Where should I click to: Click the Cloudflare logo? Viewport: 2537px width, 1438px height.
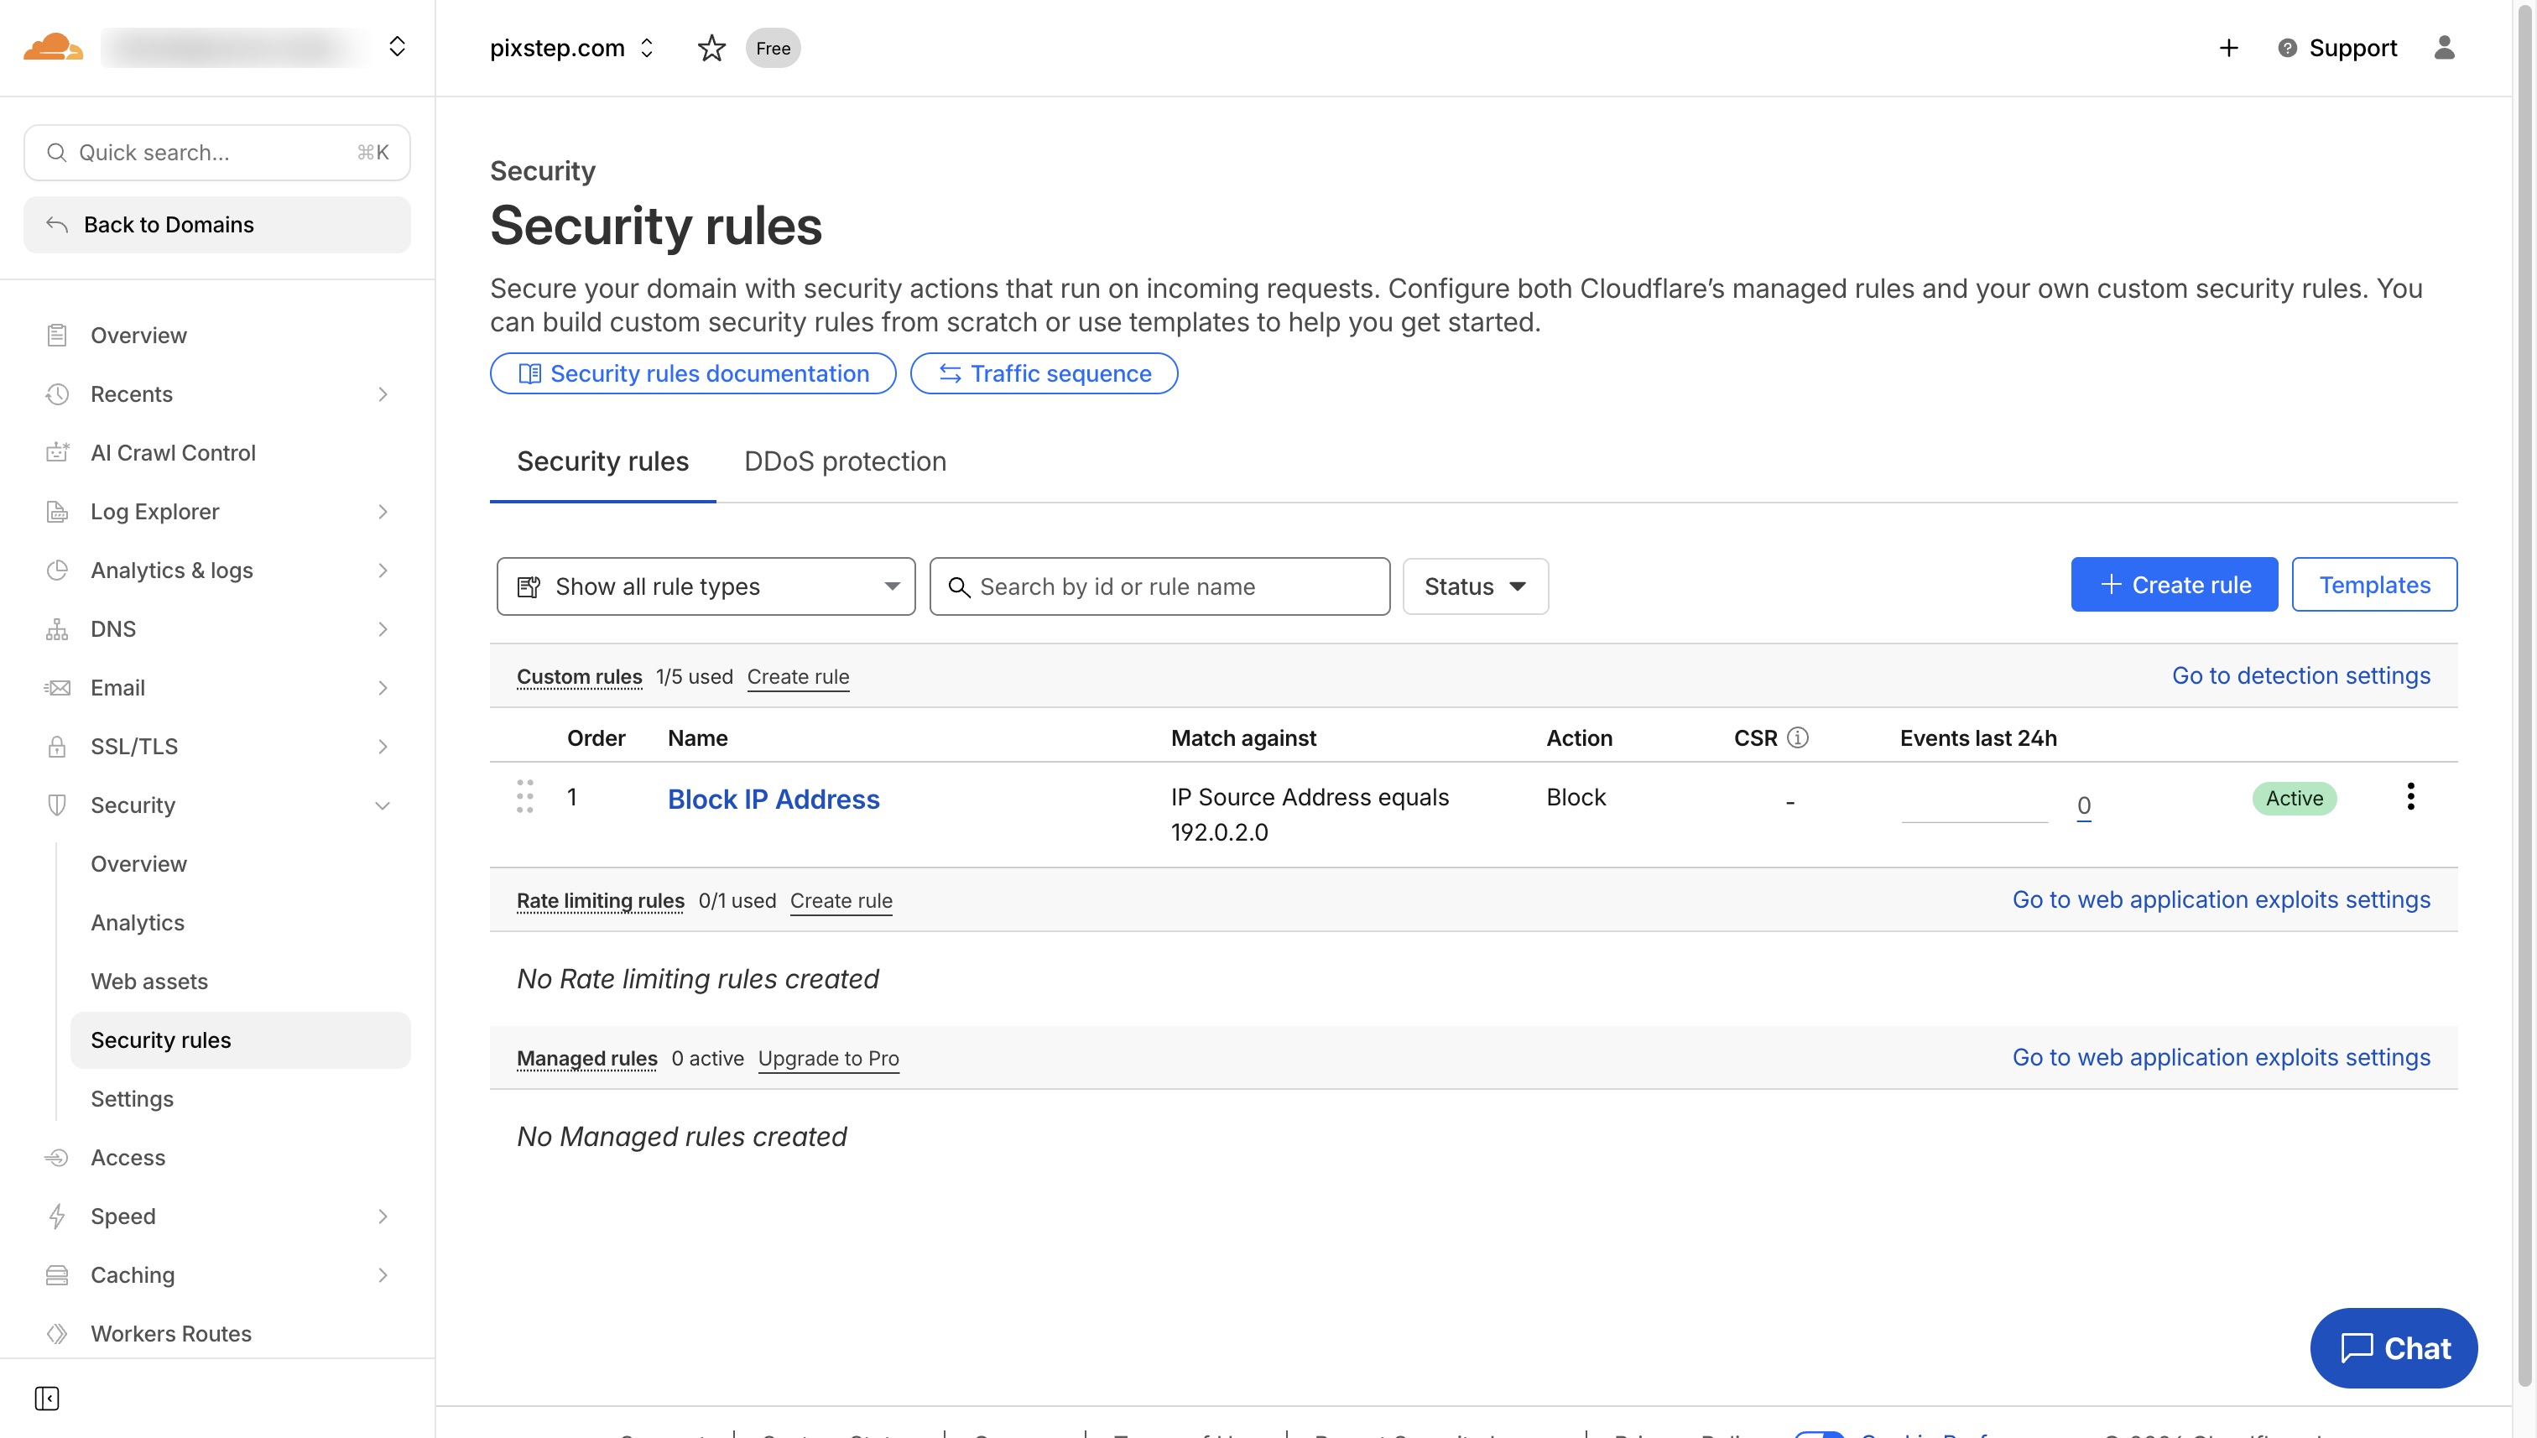tap(51, 46)
